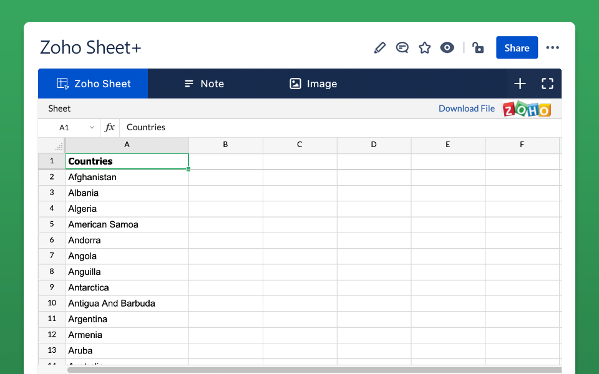Select column E header
This screenshot has width=599, height=374.
(x=448, y=145)
